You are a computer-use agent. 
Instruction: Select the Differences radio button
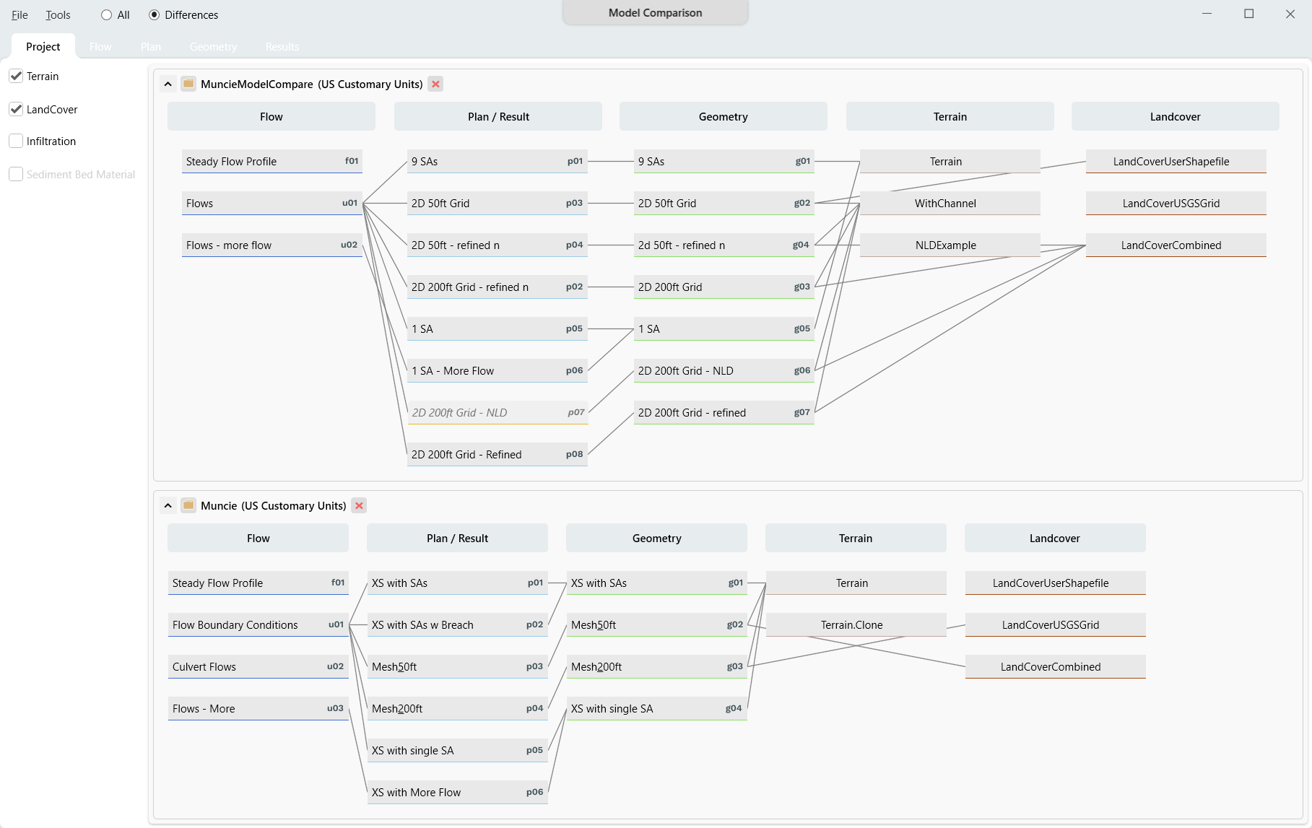pos(155,15)
